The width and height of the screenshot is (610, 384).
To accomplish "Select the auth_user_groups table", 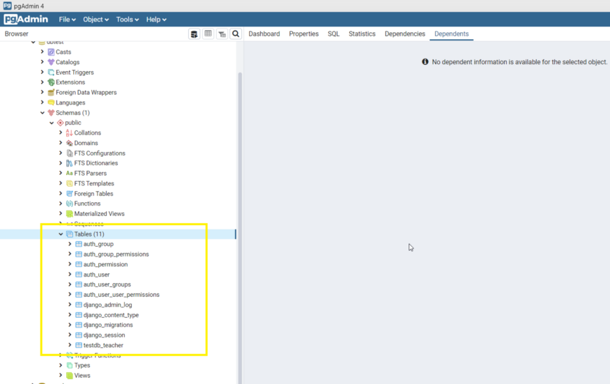I will point(107,284).
